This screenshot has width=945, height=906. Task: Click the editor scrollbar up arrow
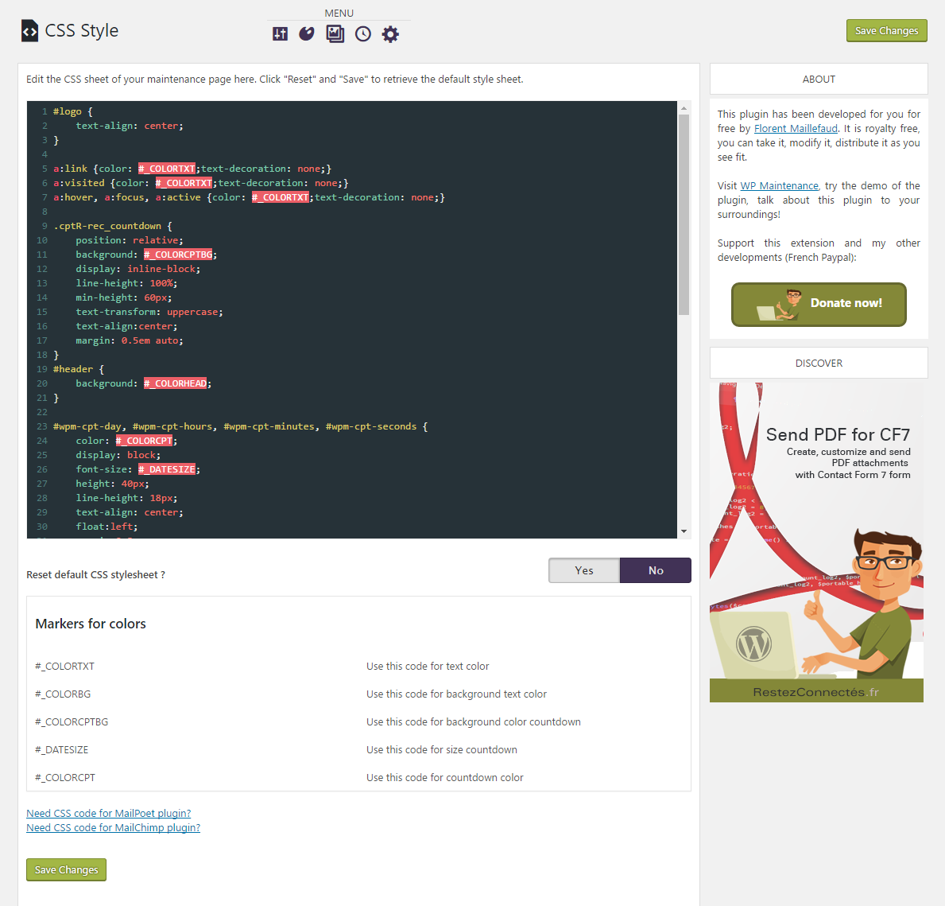coord(684,107)
